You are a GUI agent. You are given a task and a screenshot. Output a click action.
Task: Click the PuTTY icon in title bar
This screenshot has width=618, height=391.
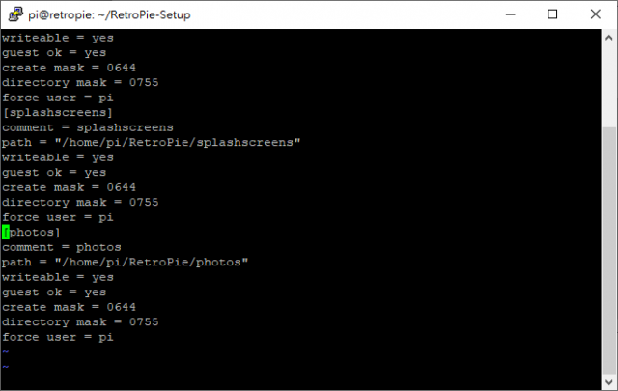click(15, 14)
